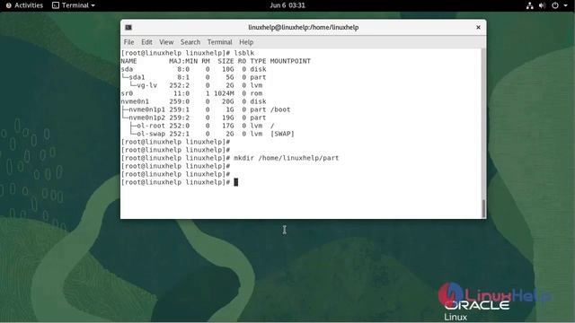Open the Activities overview
The height and width of the screenshot is (323, 575).
(x=24, y=5)
